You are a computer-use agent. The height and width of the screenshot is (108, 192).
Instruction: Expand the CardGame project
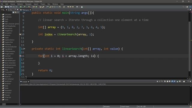pyautogui.click(x=1, y=17)
